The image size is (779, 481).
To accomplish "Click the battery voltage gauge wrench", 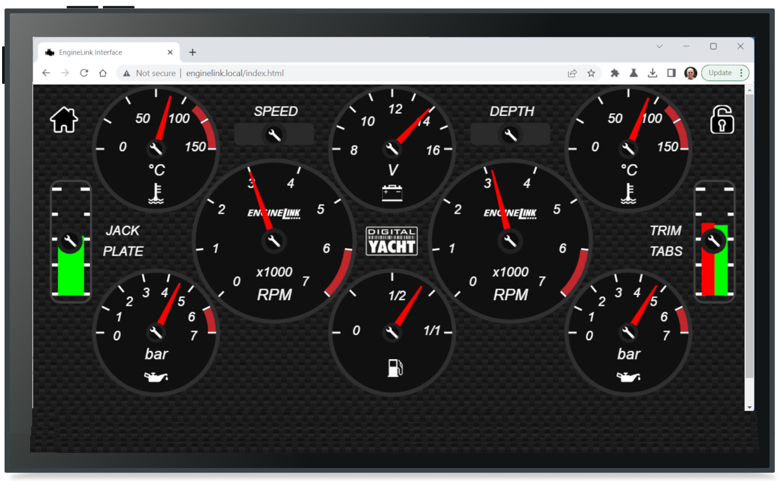I will click(392, 149).
